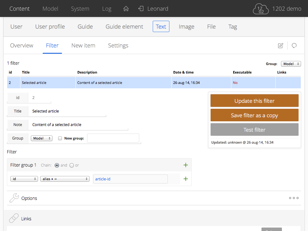Screen dimensions: 308x231
Task: Switch to the New item tab
Action: tap(83, 46)
